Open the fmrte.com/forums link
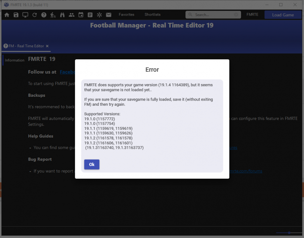 pos(246,171)
